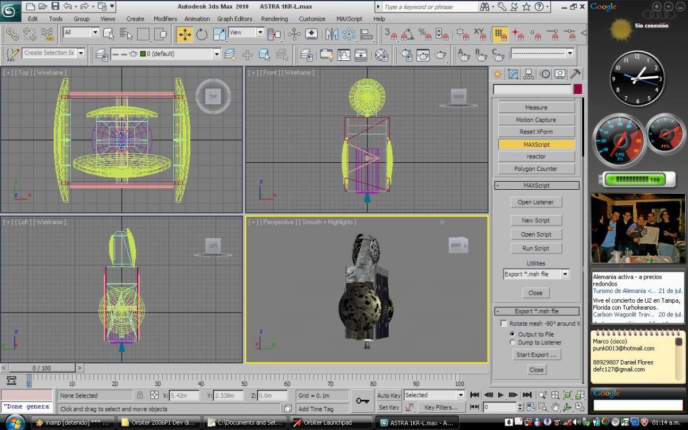Open the Rendering menu

pyautogui.click(x=274, y=19)
